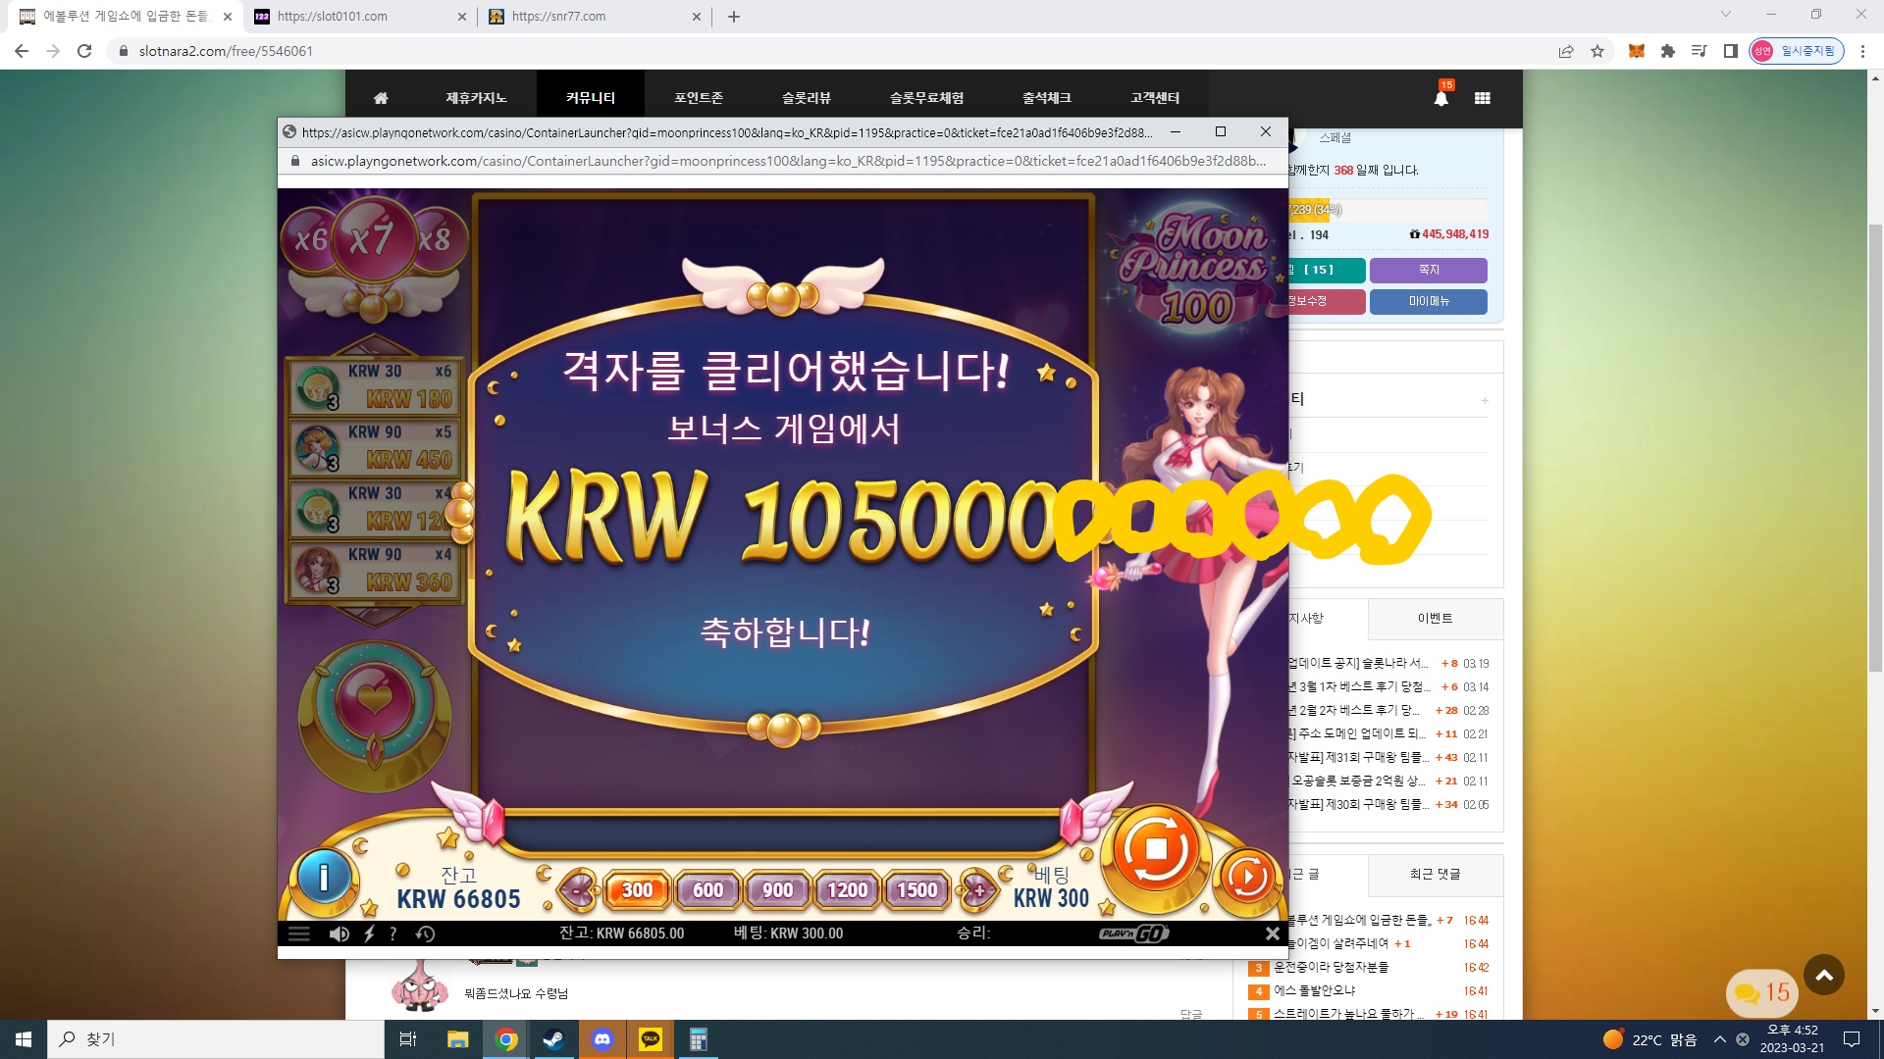Increase bet with the plus heart

[x=977, y=889]
